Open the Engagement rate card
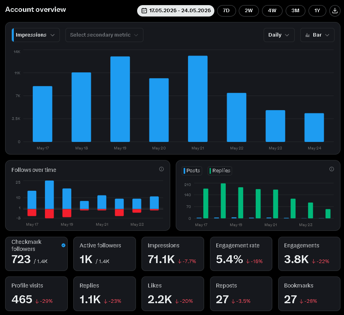The image size is (344, 315). [241, 254]
